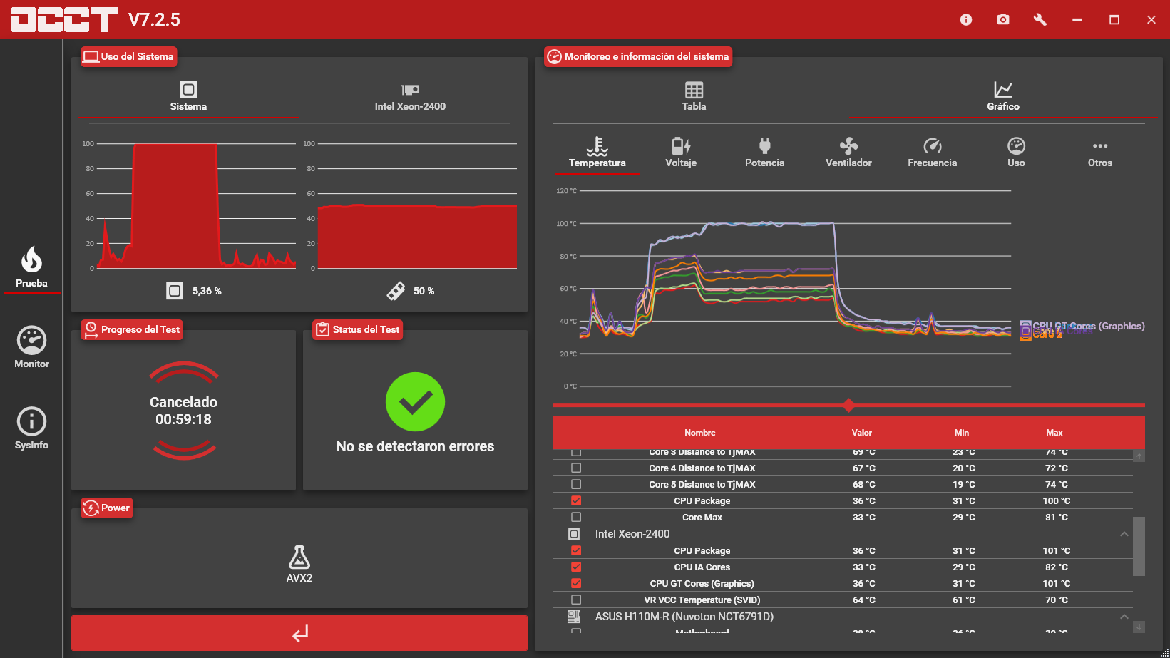Screen dimensions: 1170x658
Task: Click the Cancelado 00:59:18 progress indicator
Action: click(183, 411)
